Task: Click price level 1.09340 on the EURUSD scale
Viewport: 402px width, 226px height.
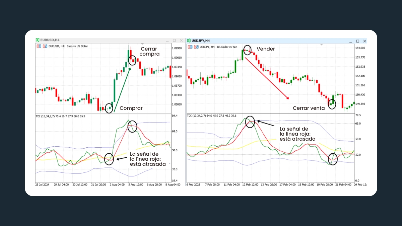Action: click(178, 67)
